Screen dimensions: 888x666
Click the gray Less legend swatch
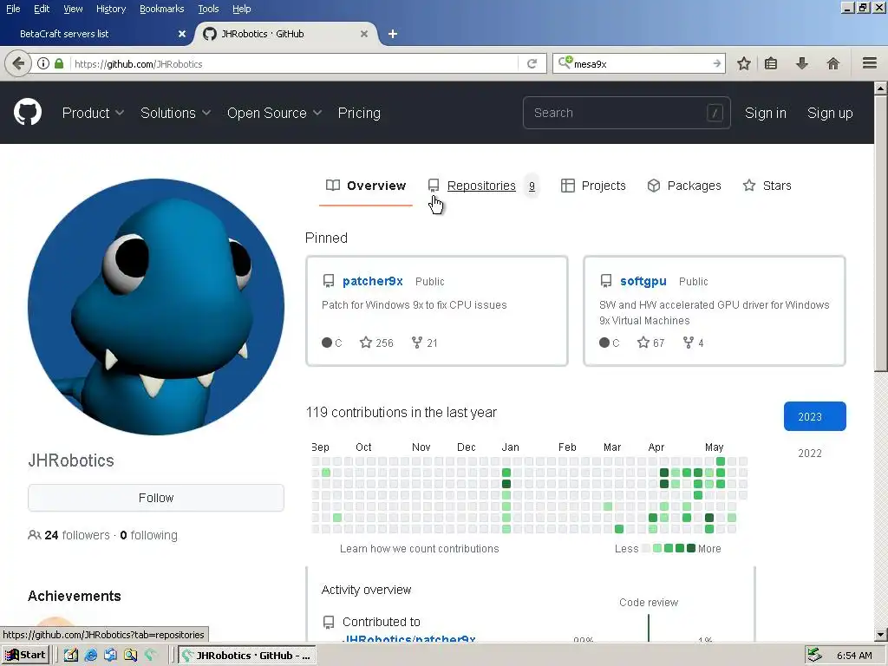tap(645, 548)
